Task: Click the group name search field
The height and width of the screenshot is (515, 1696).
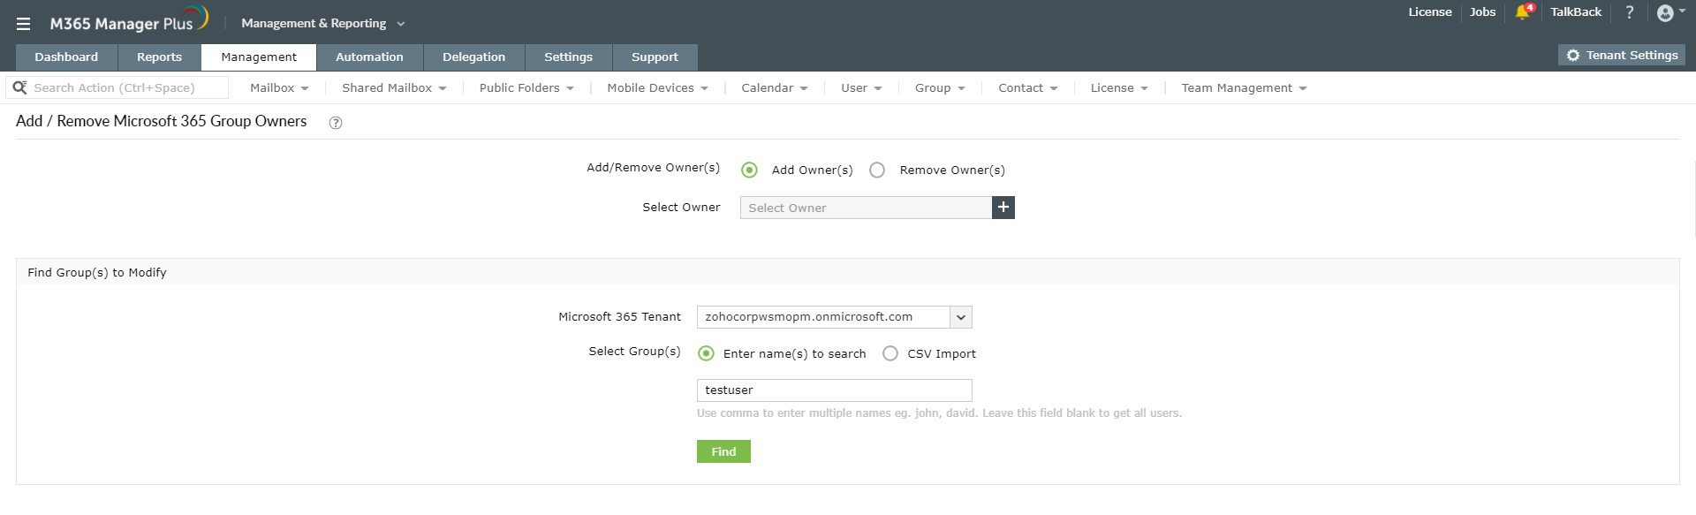Action: click(x=834, y=390)
